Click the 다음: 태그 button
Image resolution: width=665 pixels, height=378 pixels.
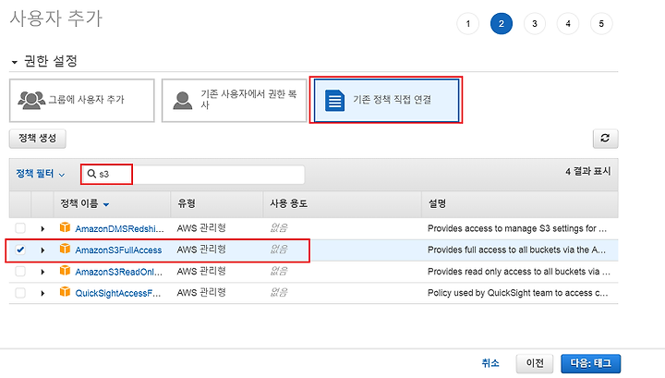coord(590,363)
